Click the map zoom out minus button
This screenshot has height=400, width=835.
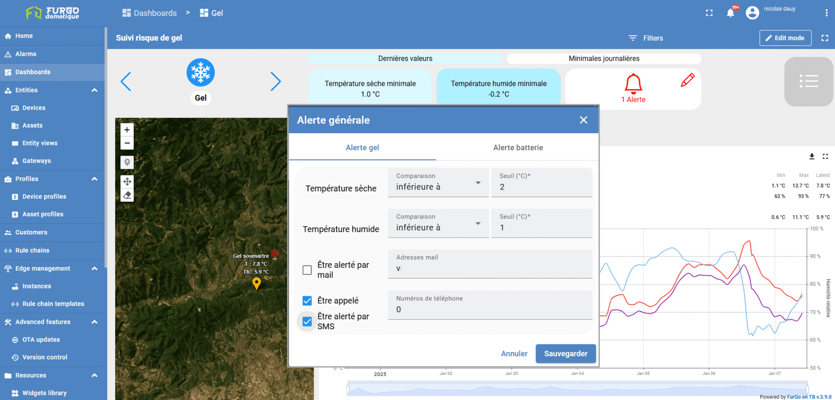(127, 143)
